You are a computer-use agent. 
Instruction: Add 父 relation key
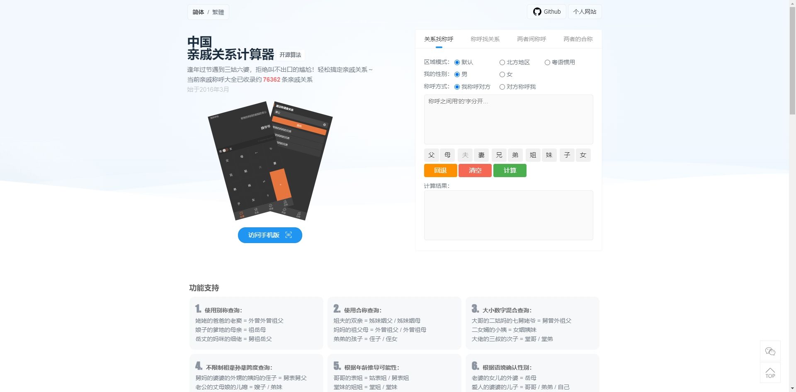(431, 155)
